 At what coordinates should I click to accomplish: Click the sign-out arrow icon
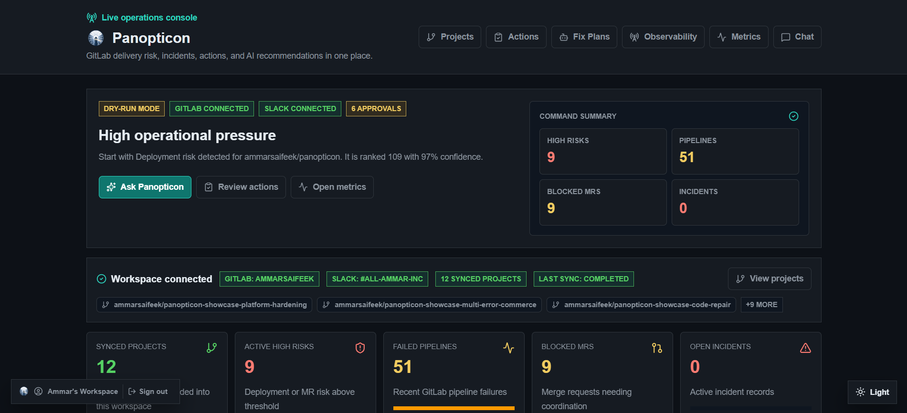pyautogui.click(x=132, y=392)
